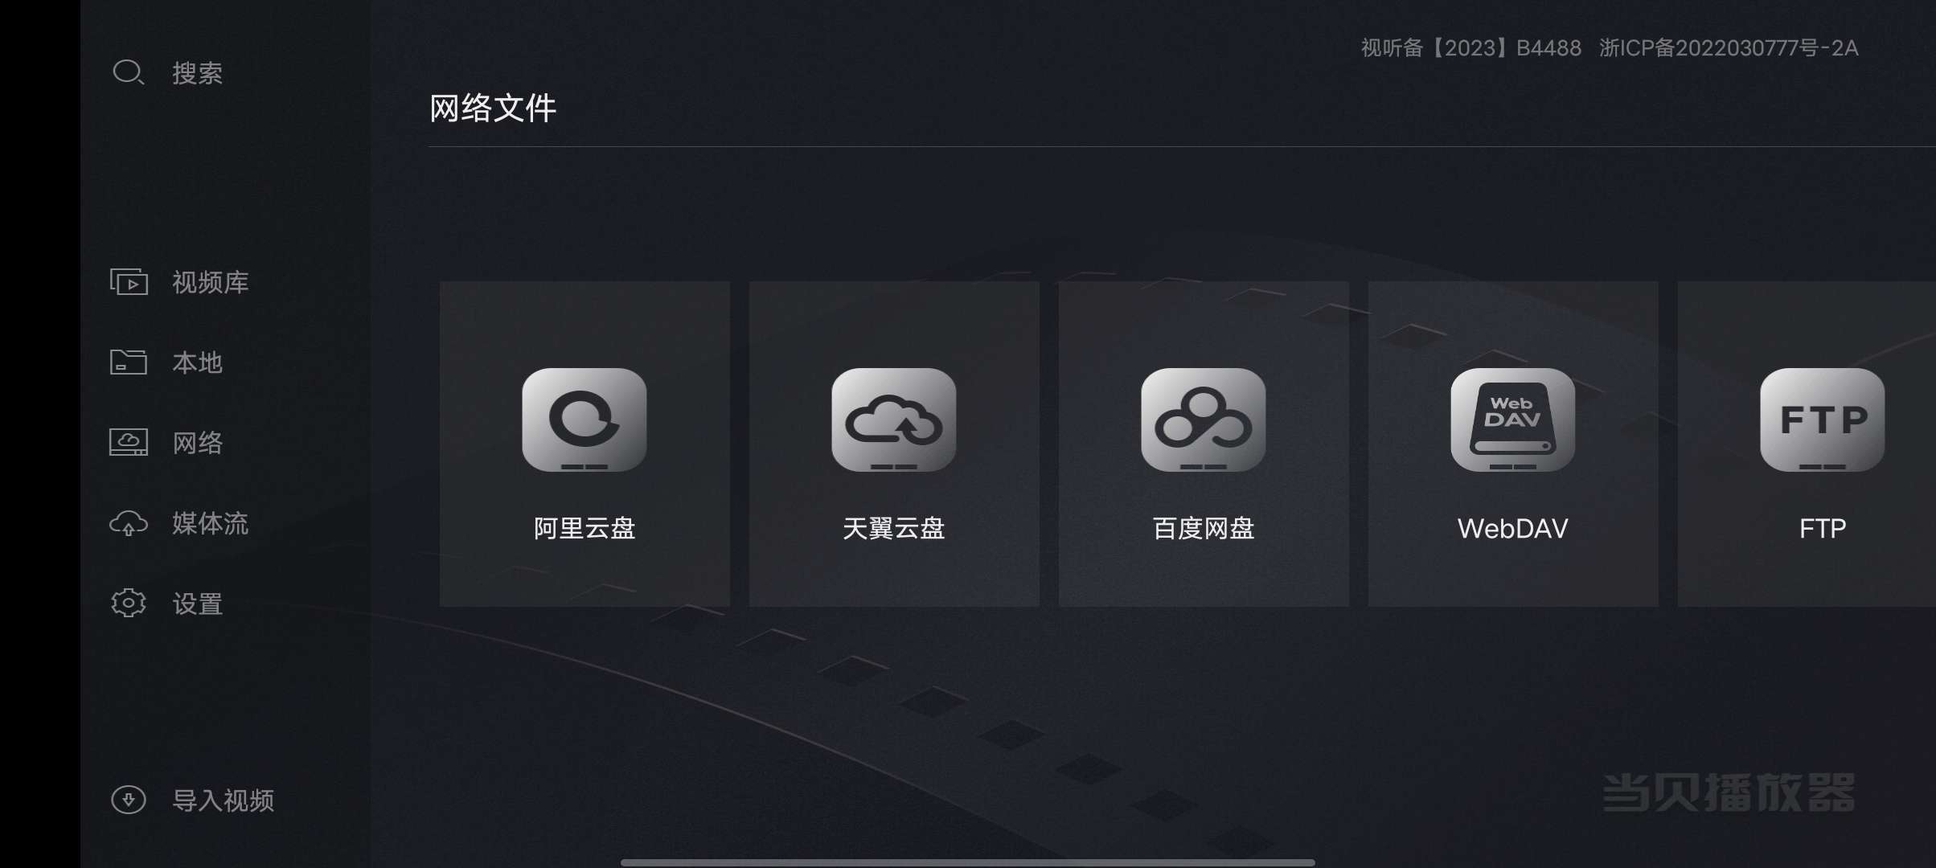1936x868 pixels.
Task: Click the 媒体流 cloud stream icon
Action: coord(129,523)
